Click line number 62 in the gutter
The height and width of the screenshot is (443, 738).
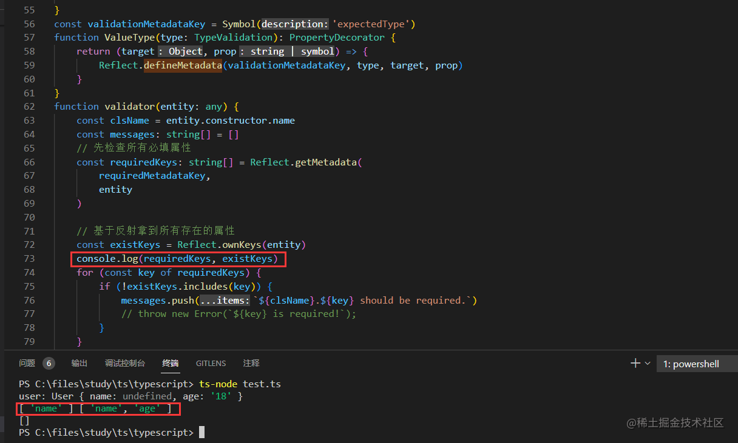tap(29, 106)
